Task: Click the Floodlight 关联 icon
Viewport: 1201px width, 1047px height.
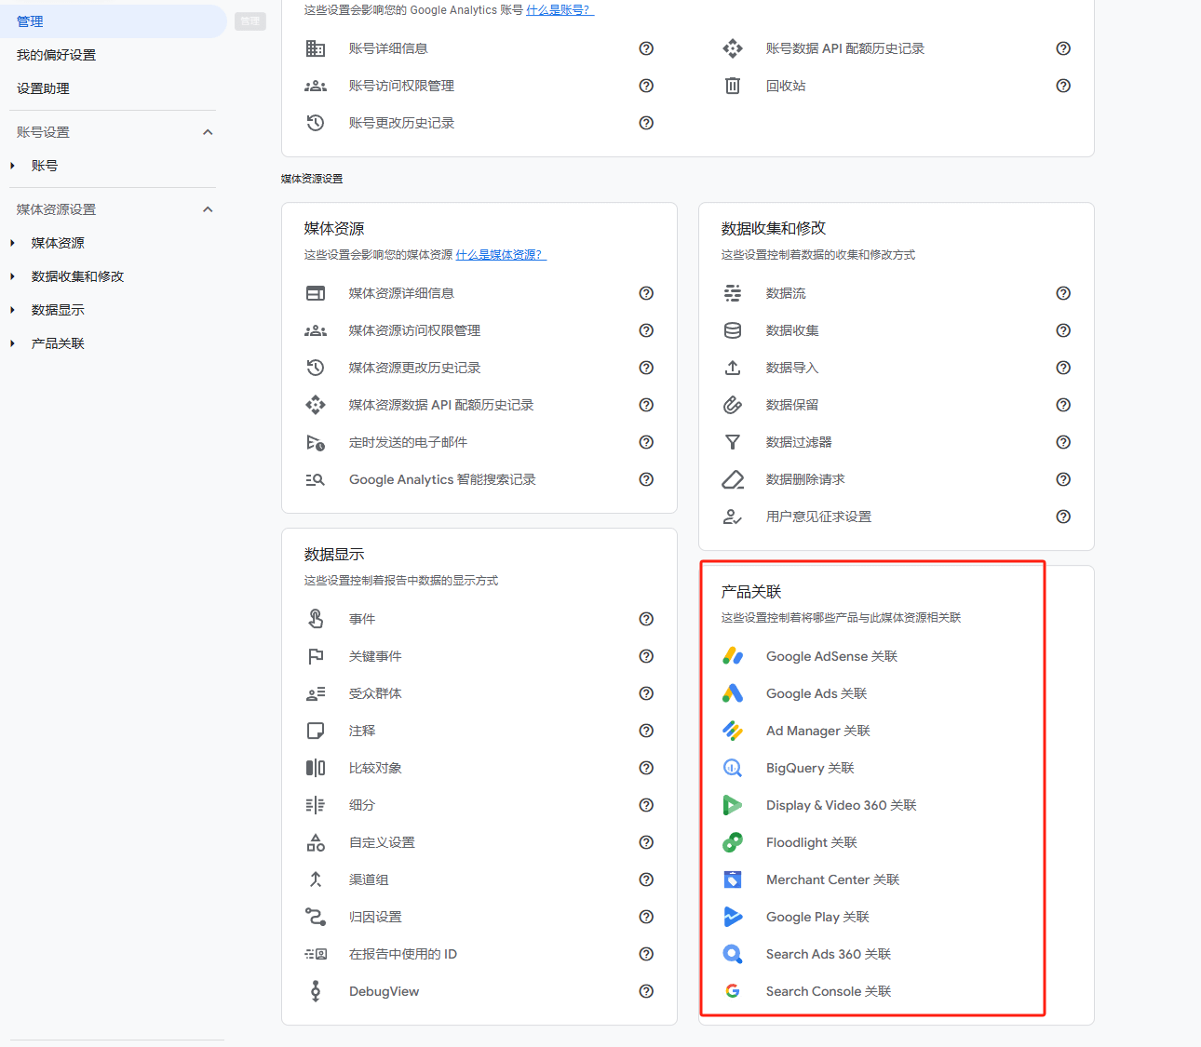Action: coord(733,842)
